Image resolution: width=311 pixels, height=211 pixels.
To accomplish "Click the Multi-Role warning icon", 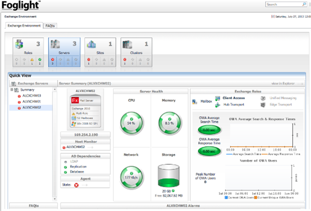I will coord(74,113).
